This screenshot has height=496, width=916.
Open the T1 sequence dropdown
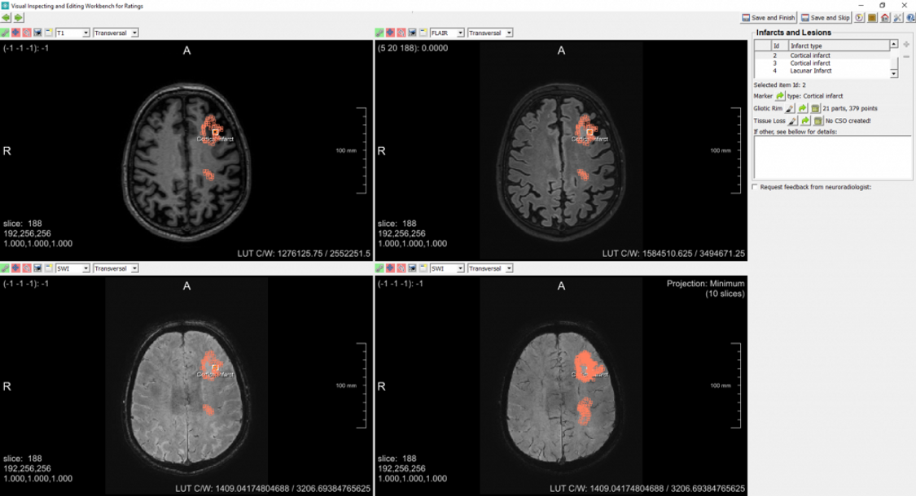tap(72, 33)
